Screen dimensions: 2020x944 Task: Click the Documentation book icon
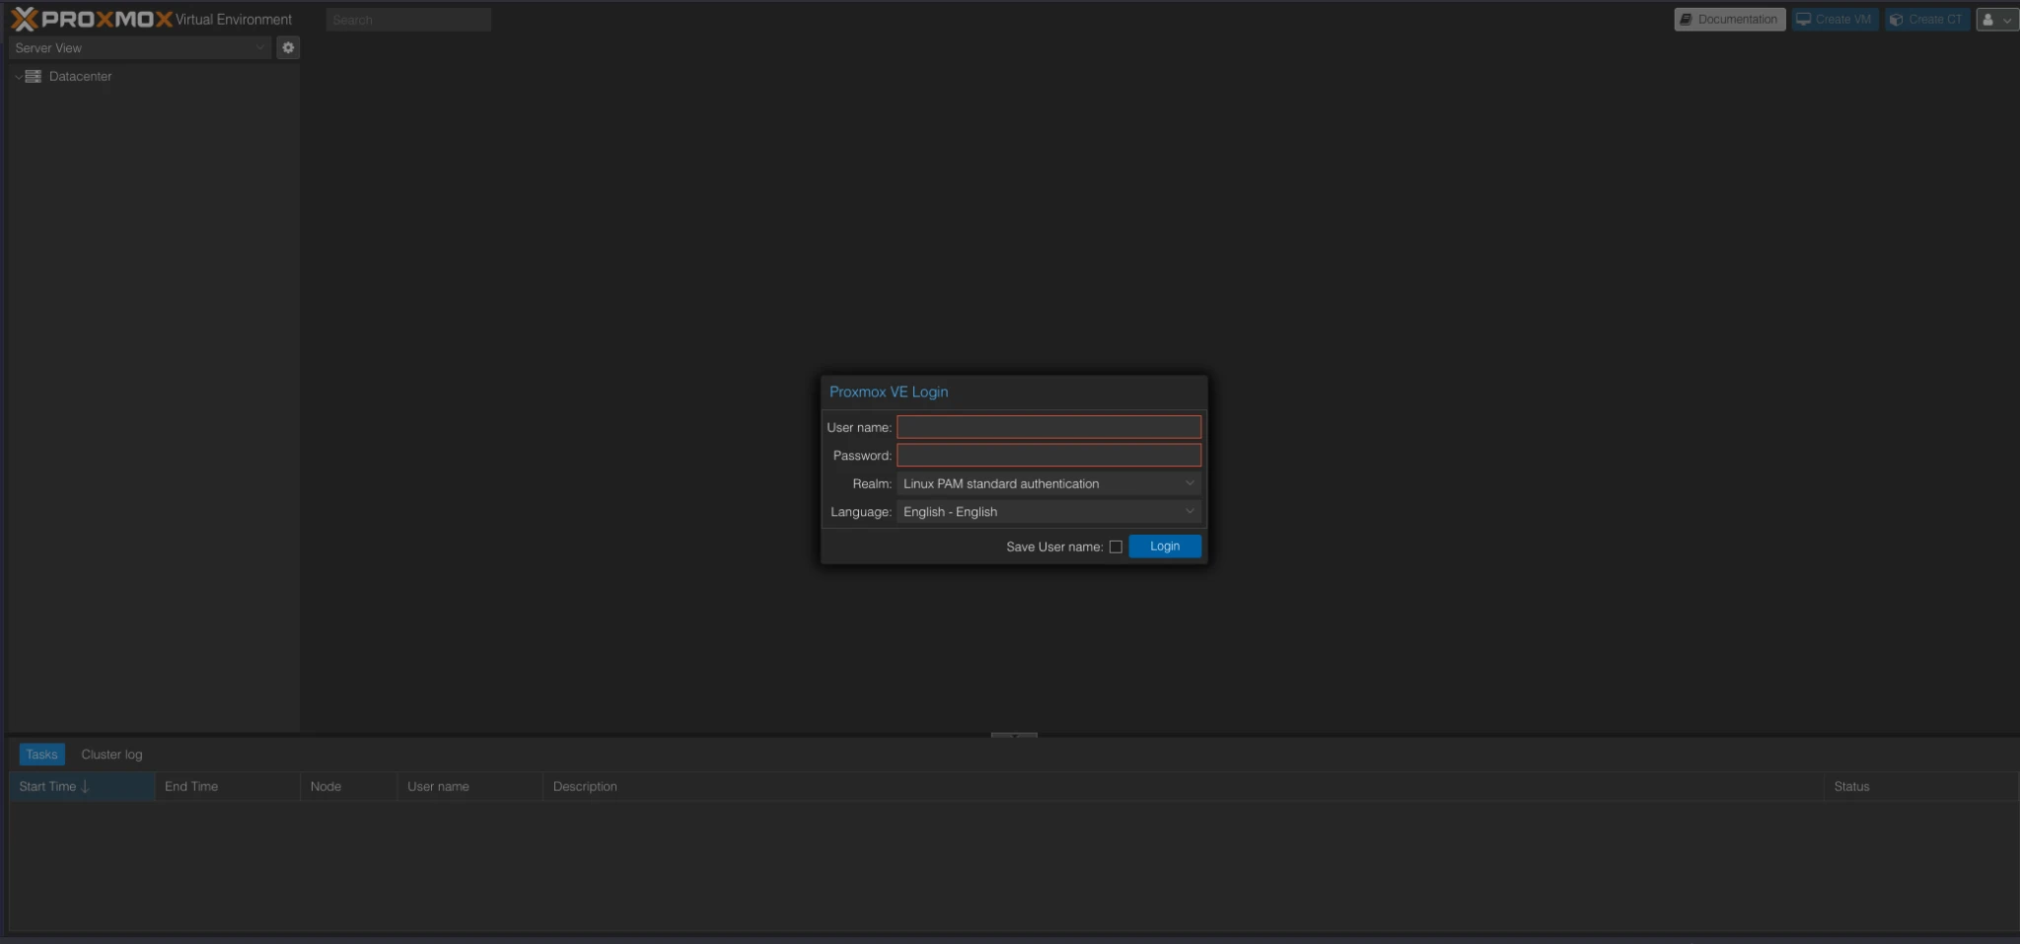(1687, 20)
